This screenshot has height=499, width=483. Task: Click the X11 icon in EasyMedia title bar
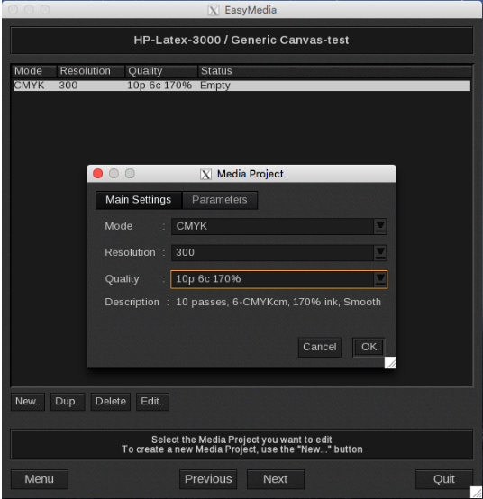(214, 10)
